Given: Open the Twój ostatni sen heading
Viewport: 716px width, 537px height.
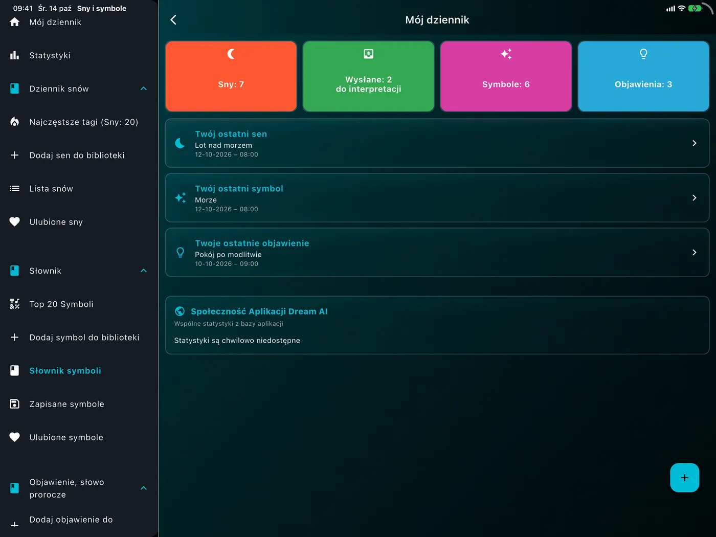Looking at the screenshot, I should pos(231,134).
